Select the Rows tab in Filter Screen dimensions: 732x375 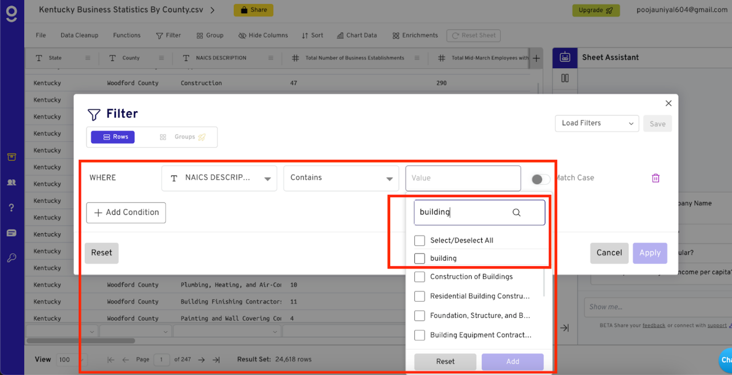[x=113, y=137]
